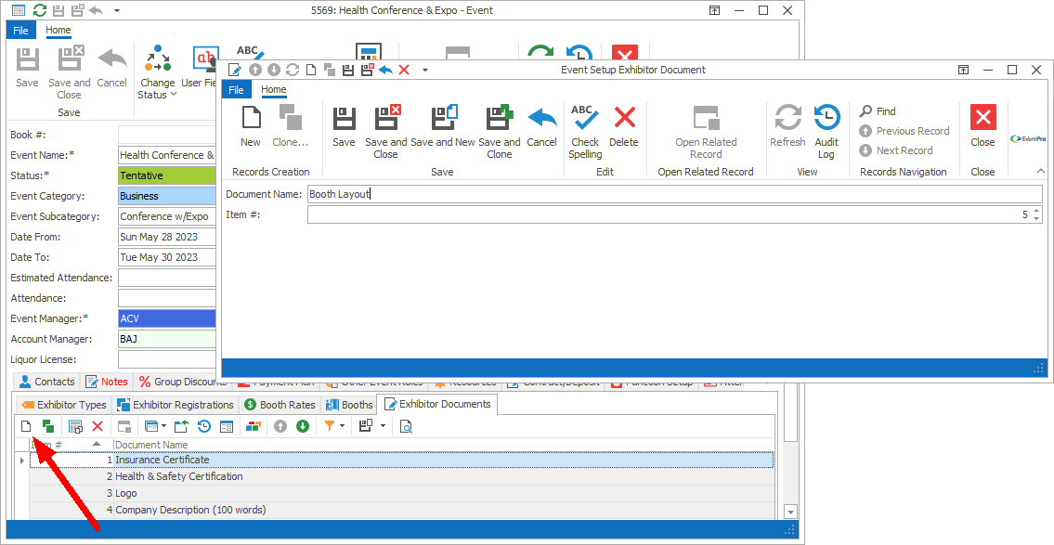Collapse the Exhibitor Document ribbon chevron

[x=1041, y=172]
